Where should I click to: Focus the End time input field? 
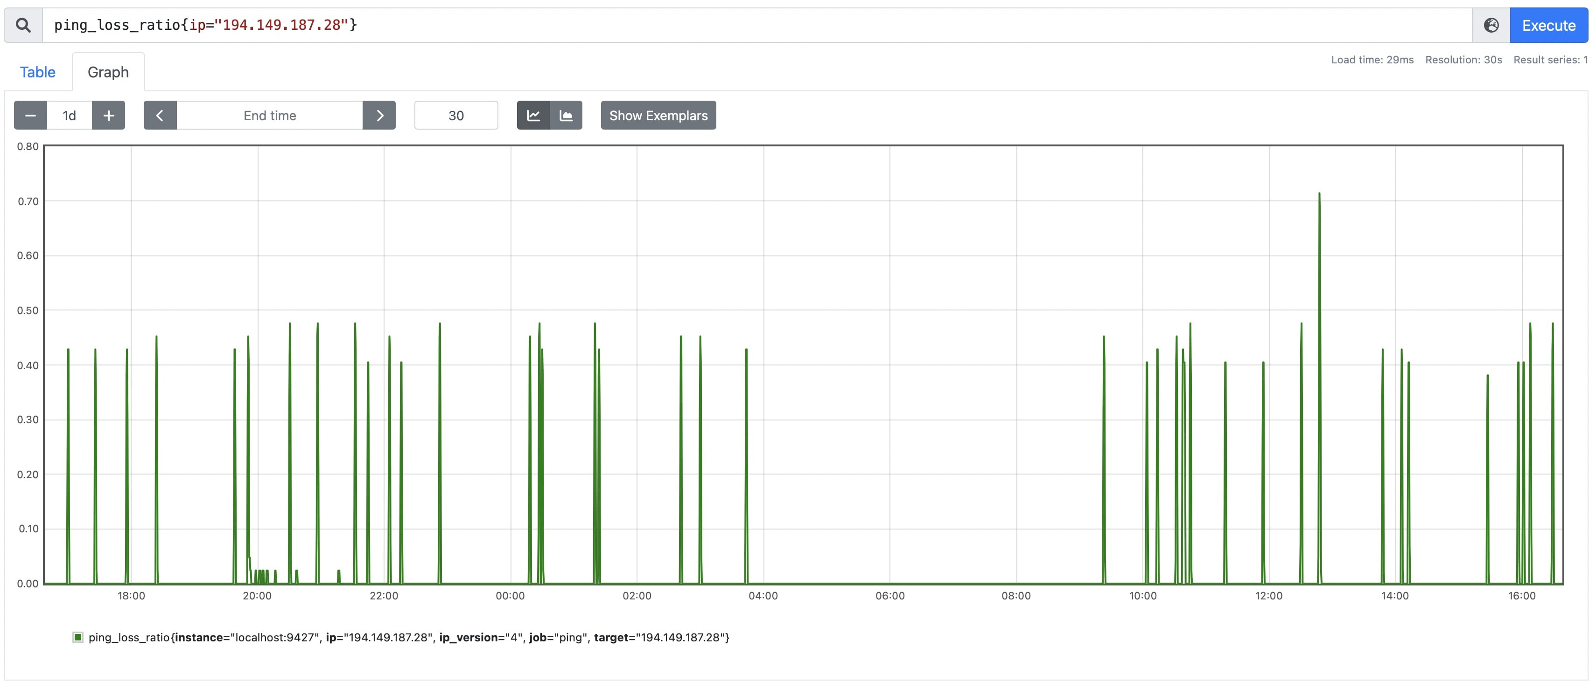pyautogui.click(x=270, y=116)
